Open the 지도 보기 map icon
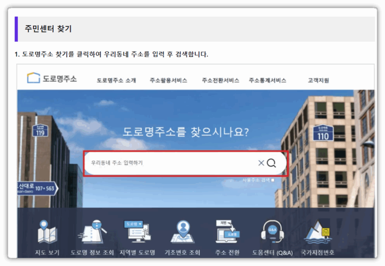385x266 pixels. [47, 231]
